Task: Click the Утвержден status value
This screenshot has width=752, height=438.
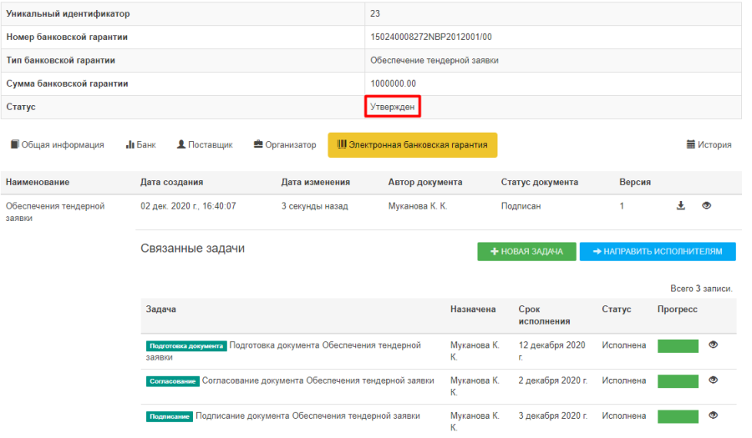Action: tap(392, 107)
